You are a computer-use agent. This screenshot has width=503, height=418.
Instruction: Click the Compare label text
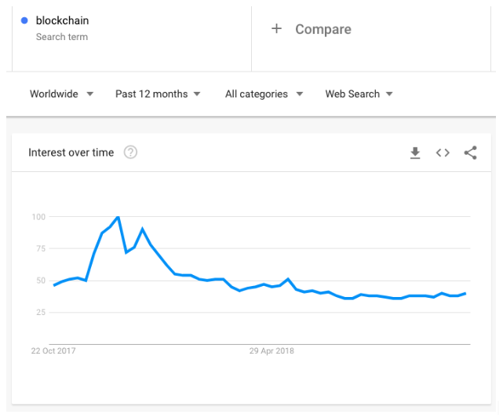(x=323, y=29)
